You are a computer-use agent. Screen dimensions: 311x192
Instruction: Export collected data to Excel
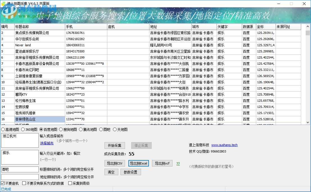pos(138,163)
